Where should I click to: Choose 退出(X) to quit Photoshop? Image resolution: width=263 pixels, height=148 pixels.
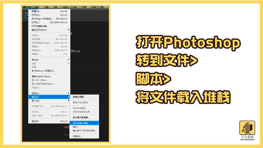pos(49,121)
